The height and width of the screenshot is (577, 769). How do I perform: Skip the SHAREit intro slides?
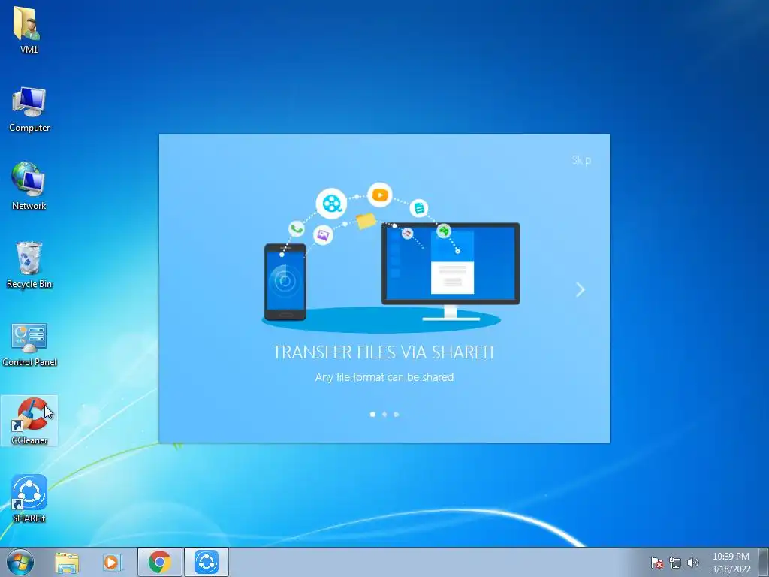click(x=581, y=160)
